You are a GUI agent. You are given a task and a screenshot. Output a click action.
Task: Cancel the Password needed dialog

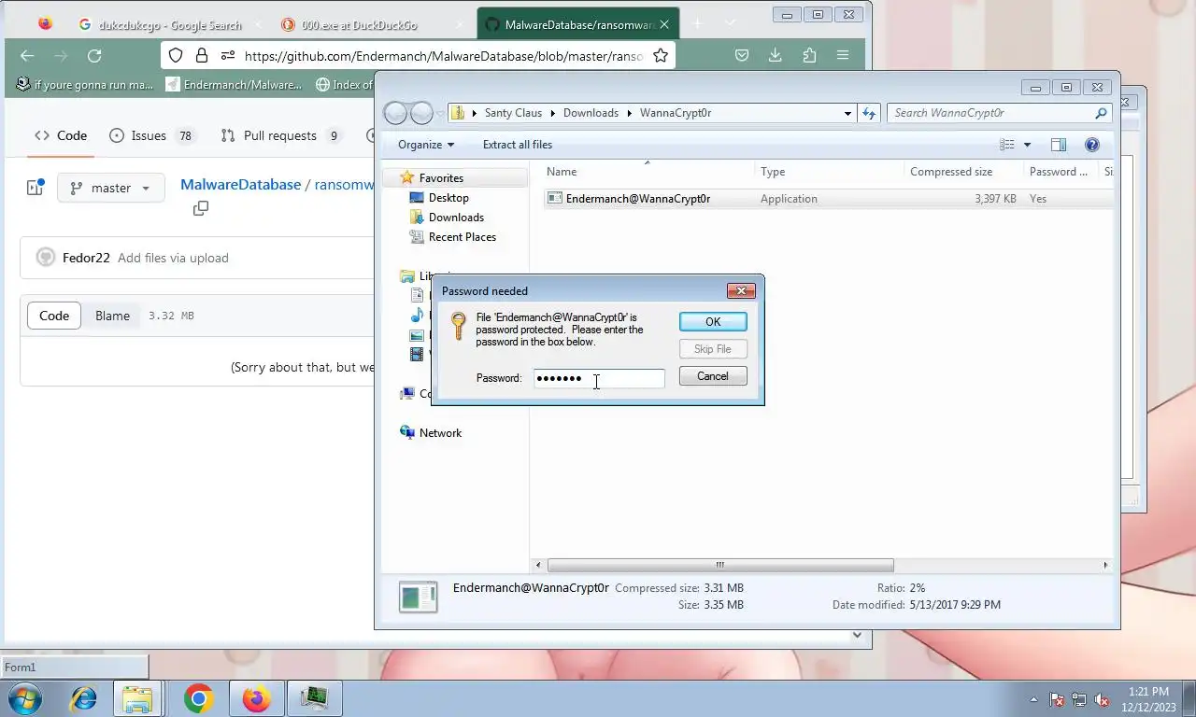click(712, 376)
